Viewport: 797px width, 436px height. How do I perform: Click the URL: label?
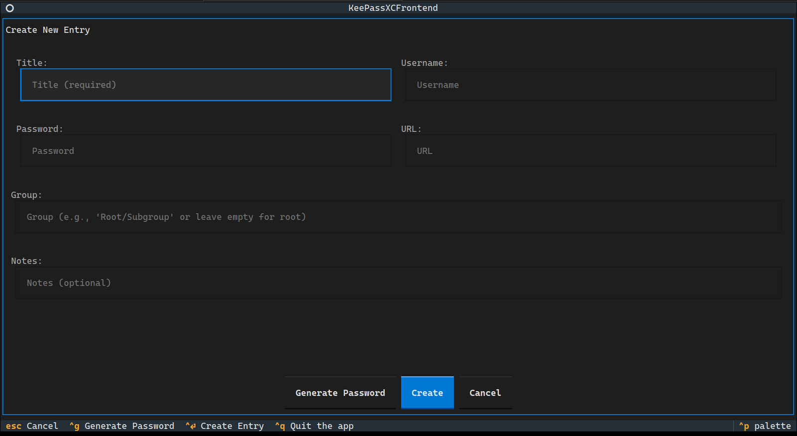click(411, 129)
